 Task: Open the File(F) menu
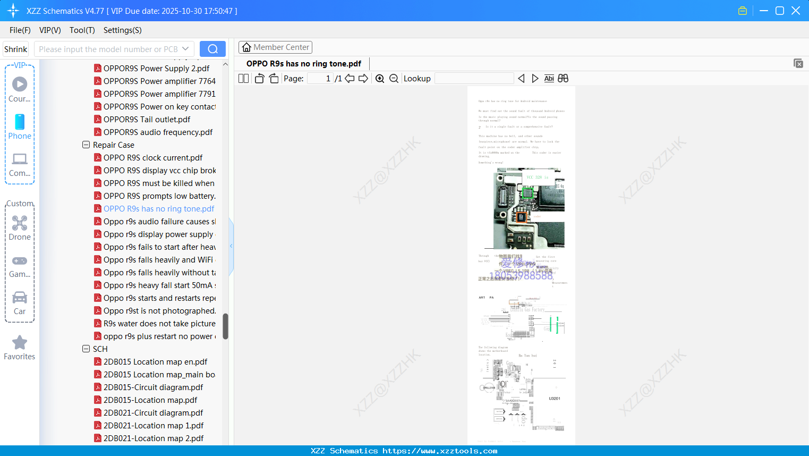20,30
